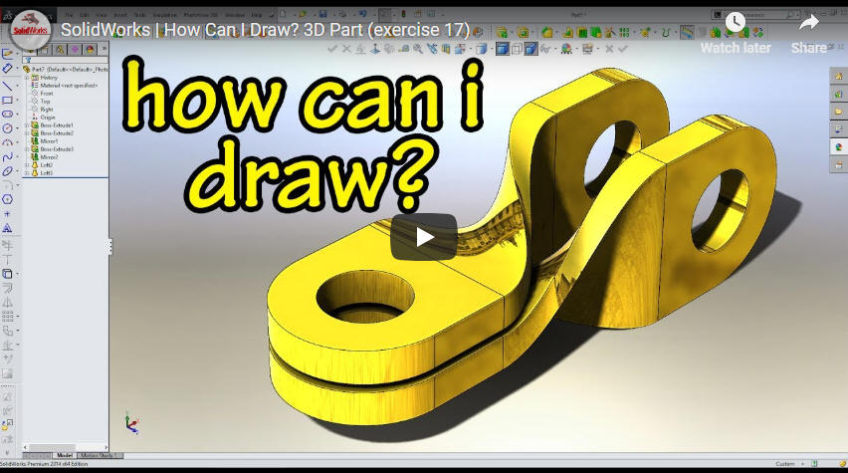Select Mirror1 in the feature tree
The image size is (848, 473).
[45, 141]
